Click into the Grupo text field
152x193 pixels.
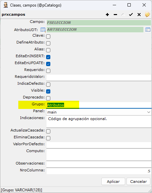tap(99, 105)
